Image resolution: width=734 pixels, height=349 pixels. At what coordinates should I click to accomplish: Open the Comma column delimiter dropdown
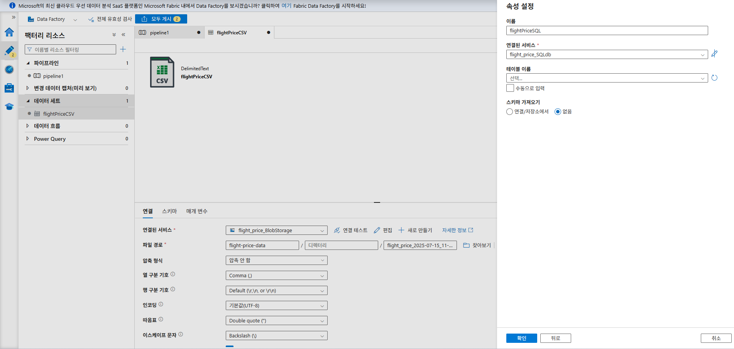pyautogui.click(x=277, y=276)
